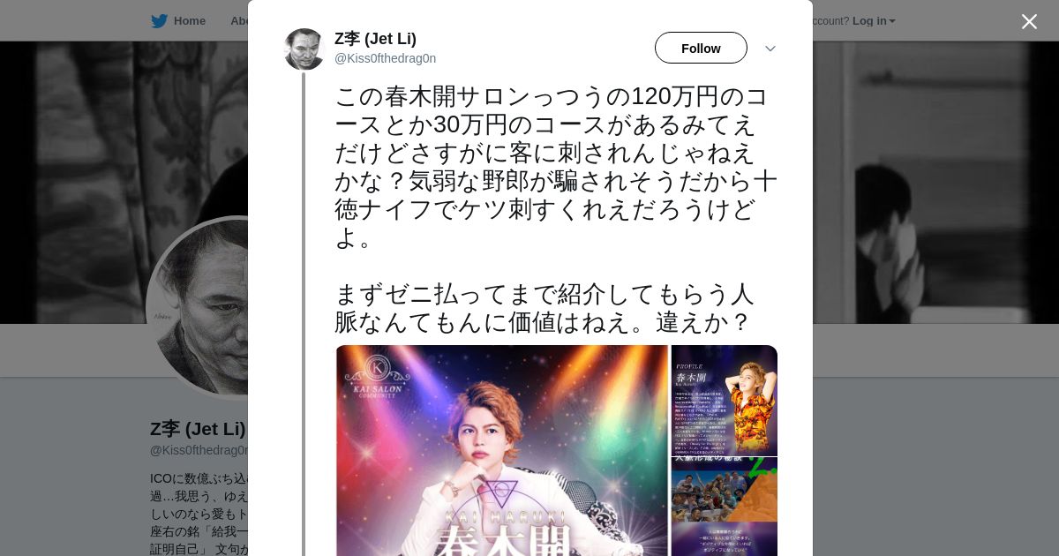The width and height of the screenshot is (1059, 556).
Task: Open the profile photo with orange shirt
Action: click(x=725, y=401)
